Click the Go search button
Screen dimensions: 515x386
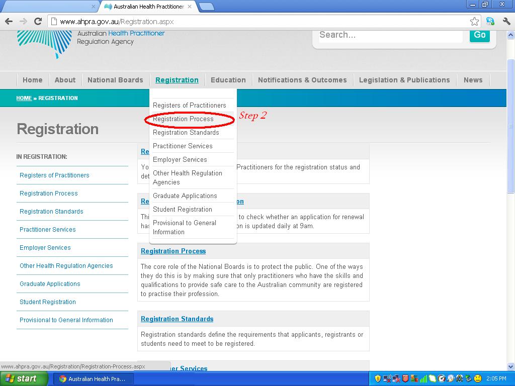coord(479,35)
